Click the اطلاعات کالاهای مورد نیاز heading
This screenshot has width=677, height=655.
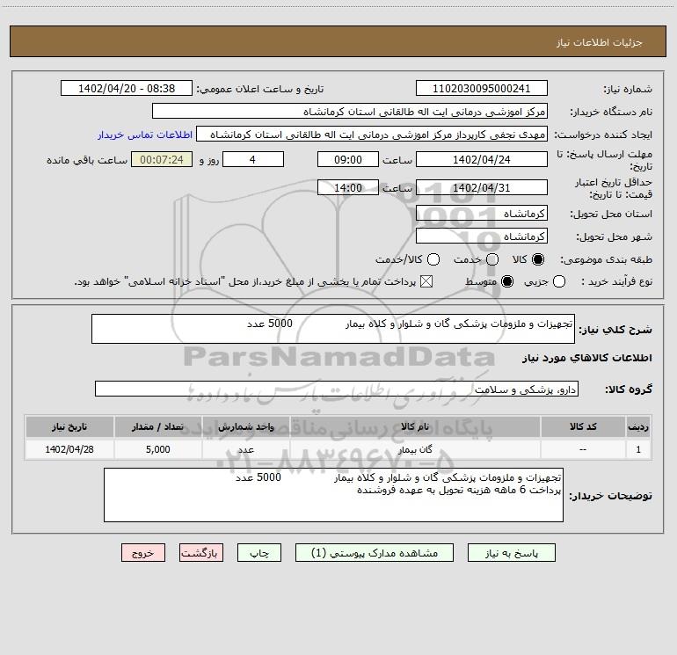[587, 358]
